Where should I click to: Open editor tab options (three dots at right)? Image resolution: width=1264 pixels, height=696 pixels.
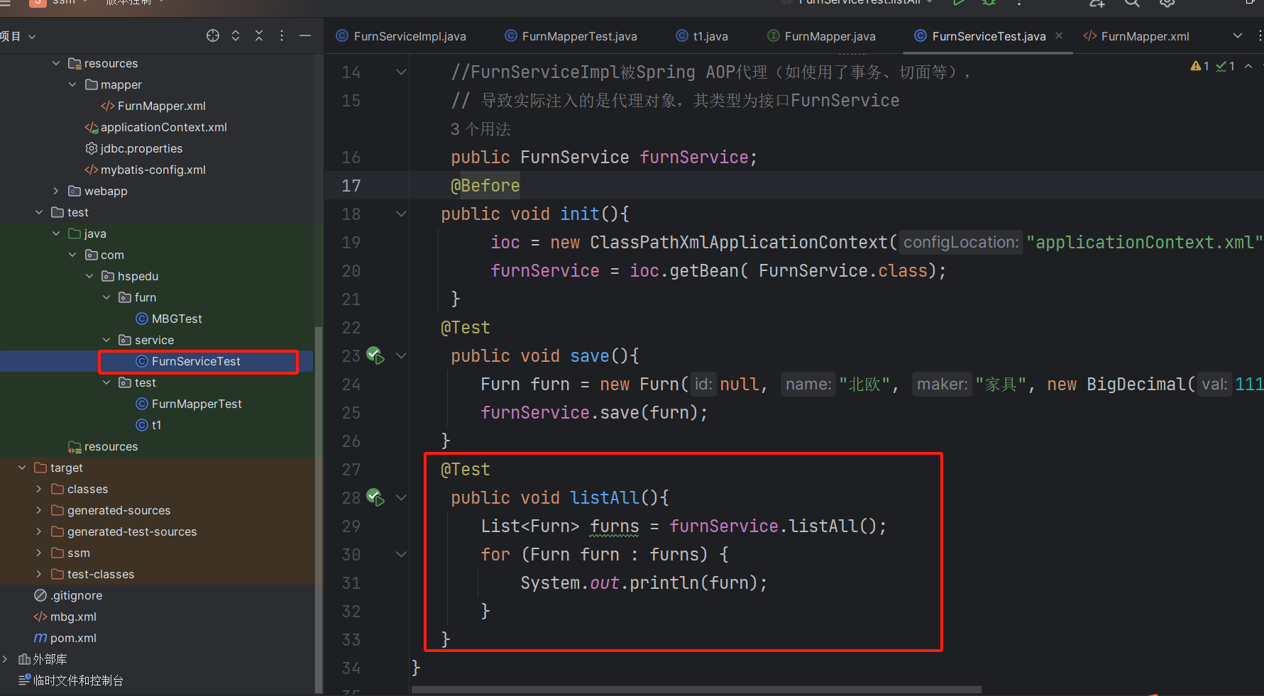[1260, 35]
